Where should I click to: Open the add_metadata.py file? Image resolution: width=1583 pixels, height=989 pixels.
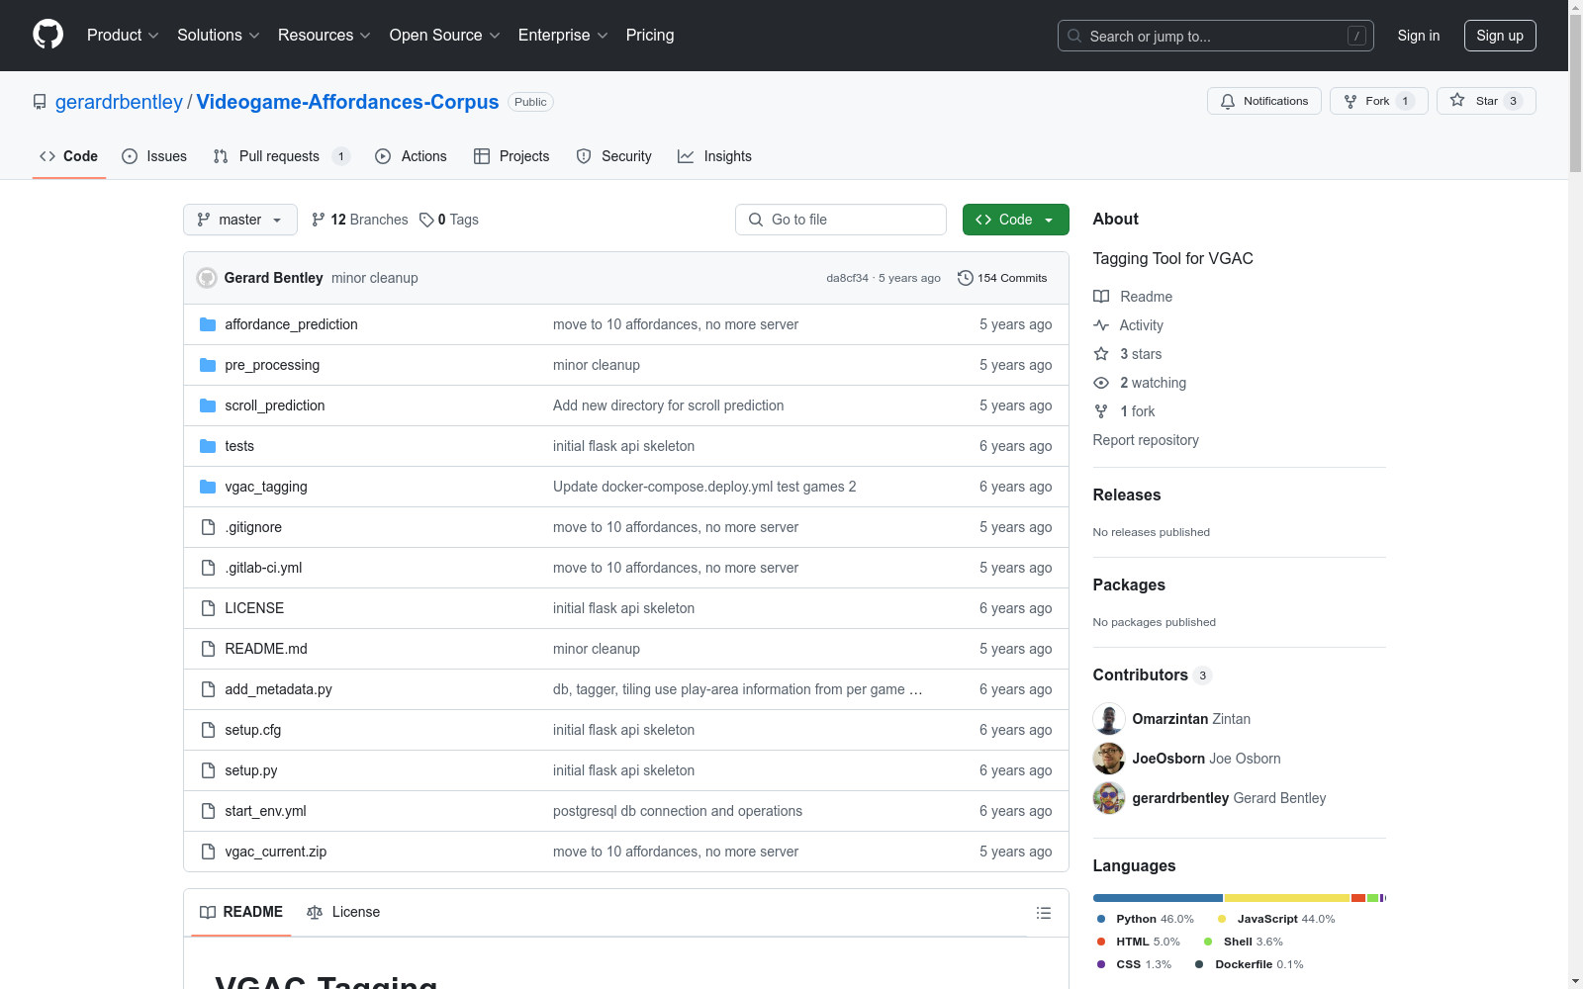(278, 689)
